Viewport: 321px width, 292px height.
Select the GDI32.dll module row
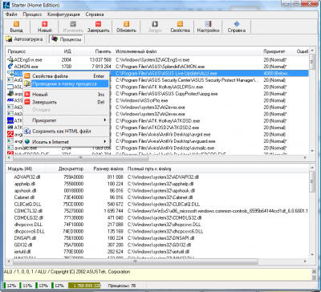pos(158,245)
